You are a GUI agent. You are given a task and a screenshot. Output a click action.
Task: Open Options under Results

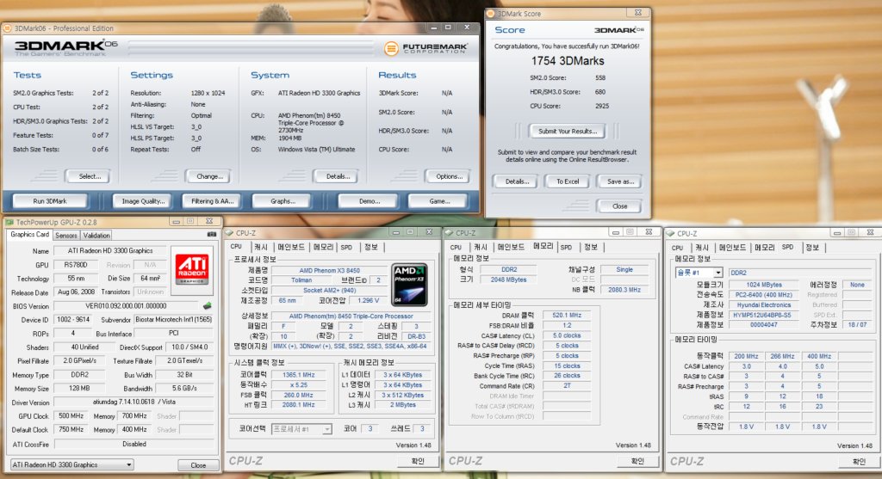(448, 176)
